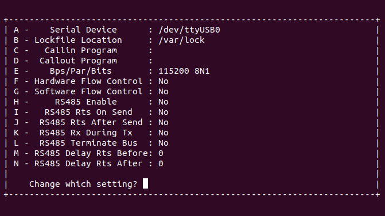Toggle Hardware Flow Control No value

[x=164, y=81]
